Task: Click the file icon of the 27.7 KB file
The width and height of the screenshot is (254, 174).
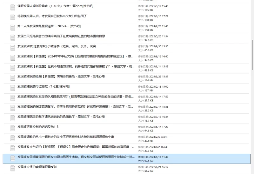Action: [x=13, y=98]
